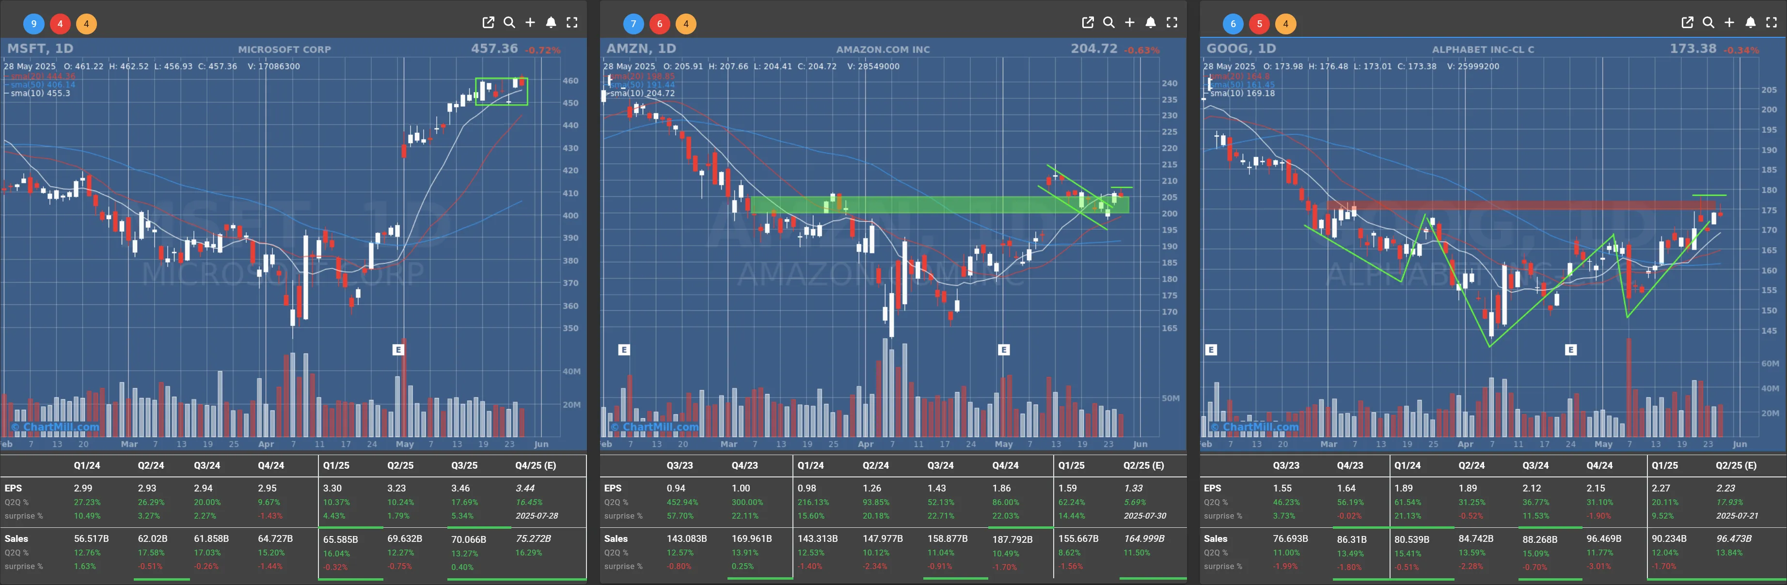Click the magnifier icon on GOOG chart
1787x585 pixels.
pos(1708,22)
